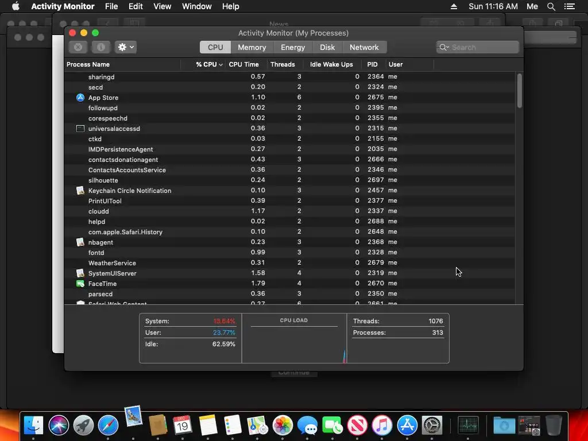This screenshot has width=588, height=441.
Task: Open the Me user switching menu
Action: click(x=532, y=6)
